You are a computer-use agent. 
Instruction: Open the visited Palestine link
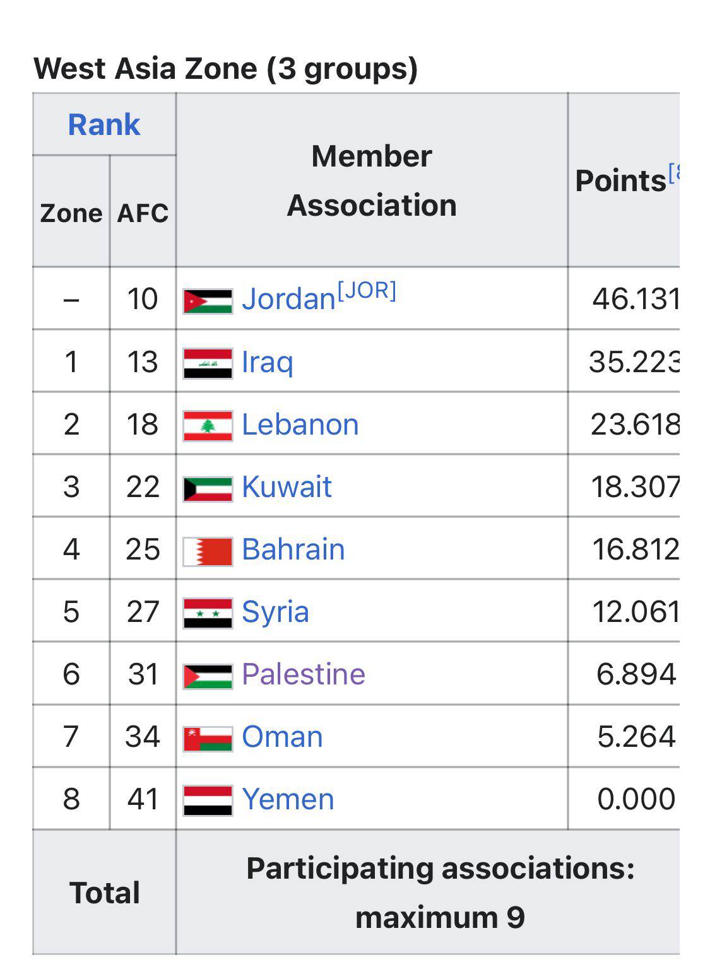[x=304, y=674]
